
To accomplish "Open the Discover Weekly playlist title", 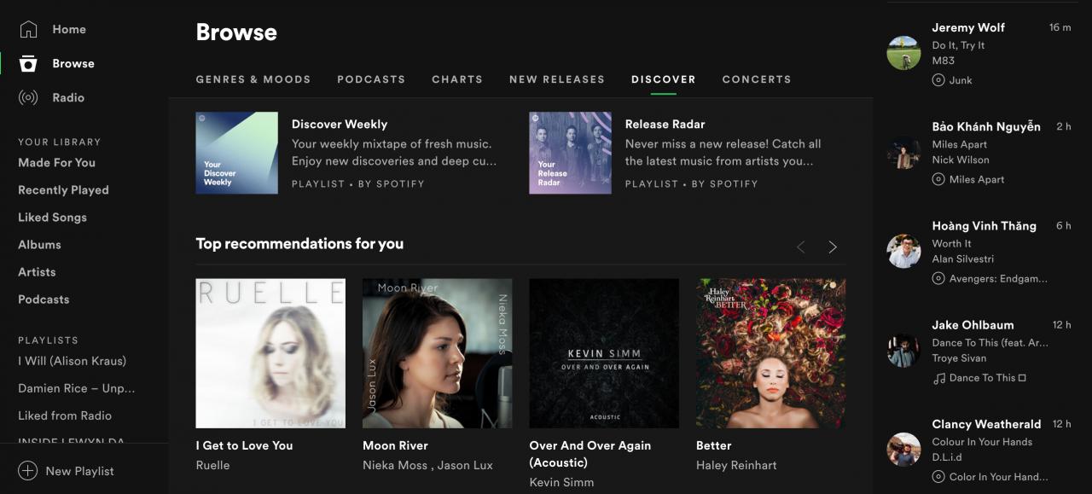I will tap(340, 125).
